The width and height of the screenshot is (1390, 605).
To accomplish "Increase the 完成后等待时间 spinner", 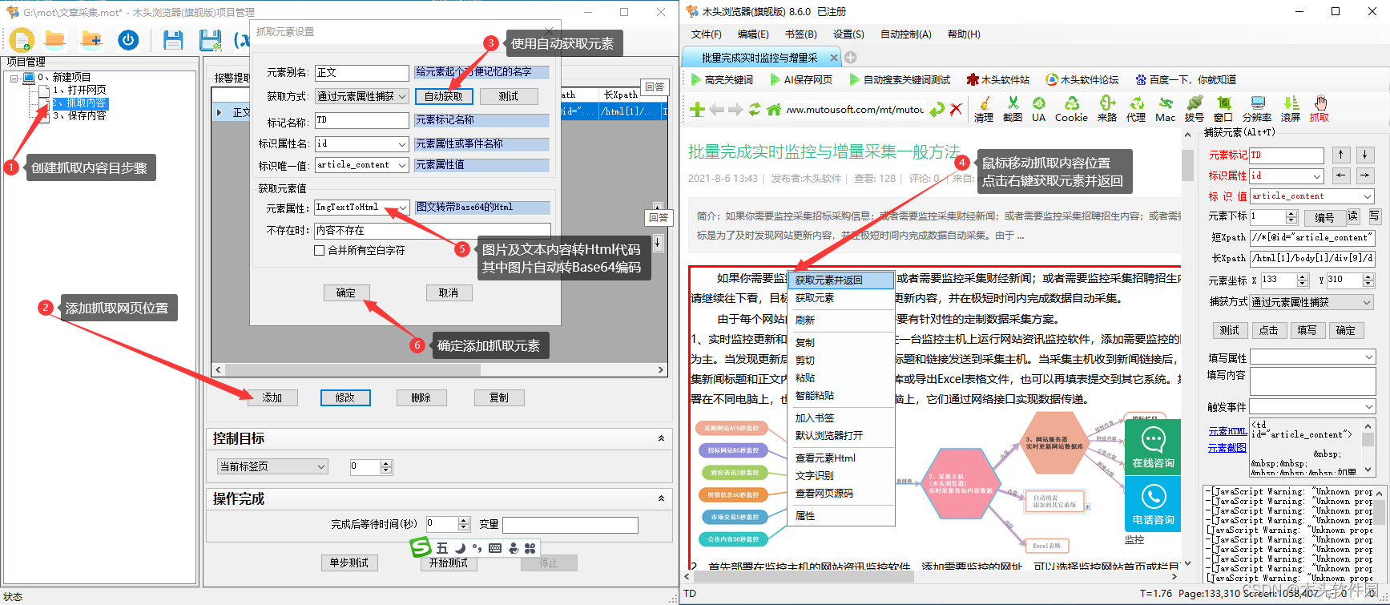I will (464, 520).
